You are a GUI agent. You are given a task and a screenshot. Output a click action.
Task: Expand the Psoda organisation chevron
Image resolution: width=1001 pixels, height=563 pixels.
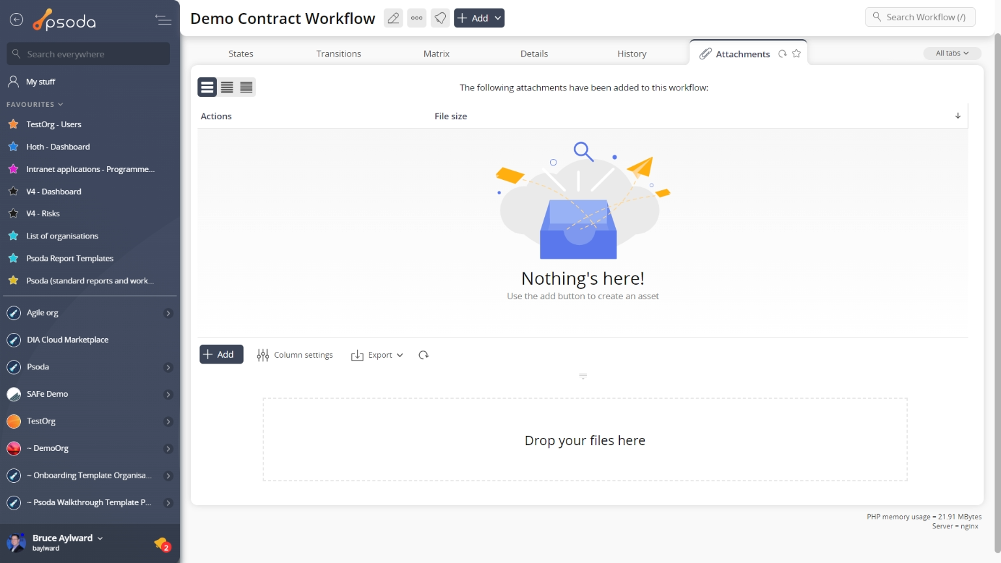pyautogui.click(x=168, y=368)
